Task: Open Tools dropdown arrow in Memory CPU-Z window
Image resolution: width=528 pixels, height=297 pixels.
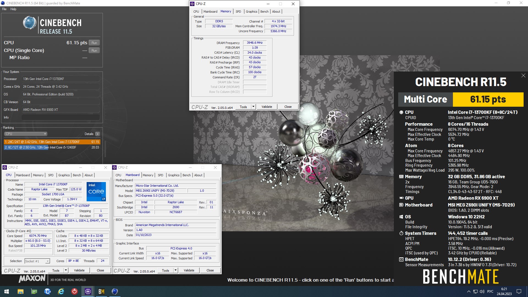Action: (253, 107)
